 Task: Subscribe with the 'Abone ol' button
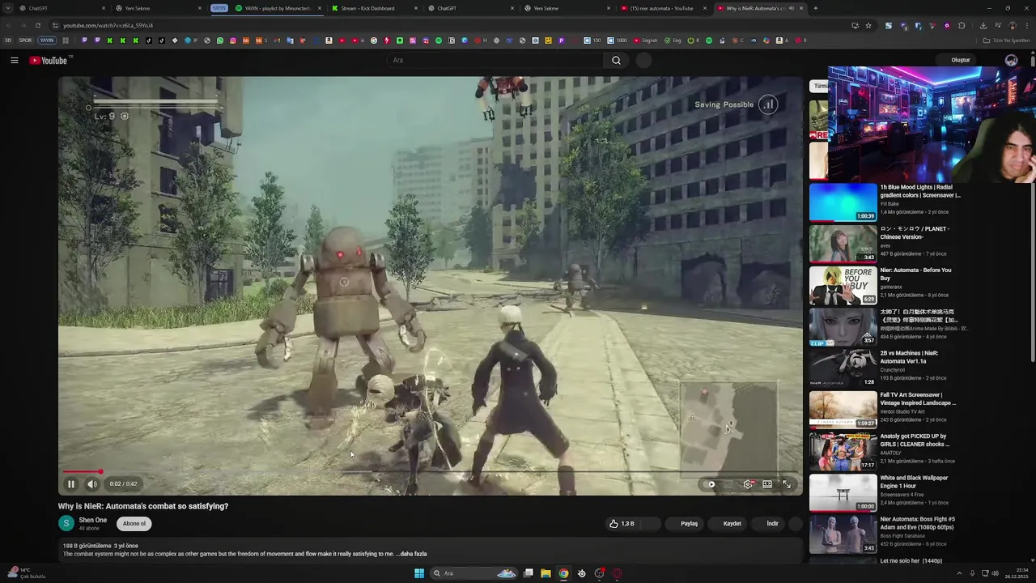click(134, 523)
